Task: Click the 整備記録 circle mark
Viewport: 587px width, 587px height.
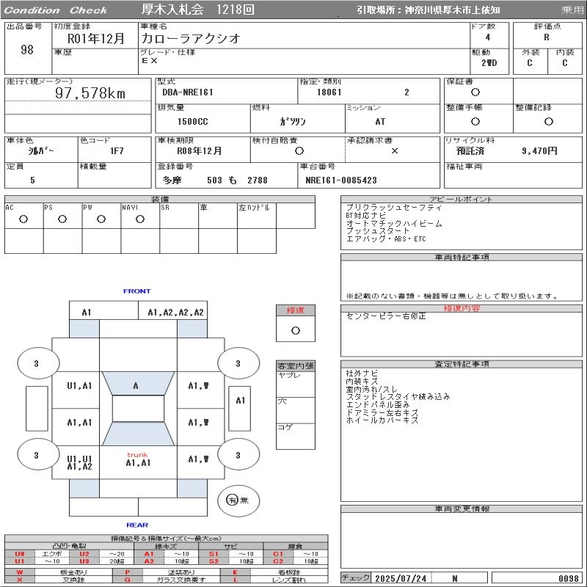Action: click(548, 121)
